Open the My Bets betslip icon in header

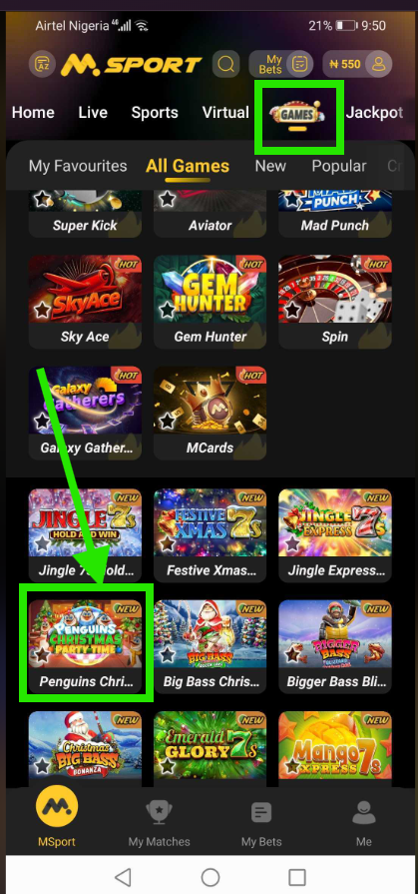coord(299,64)
